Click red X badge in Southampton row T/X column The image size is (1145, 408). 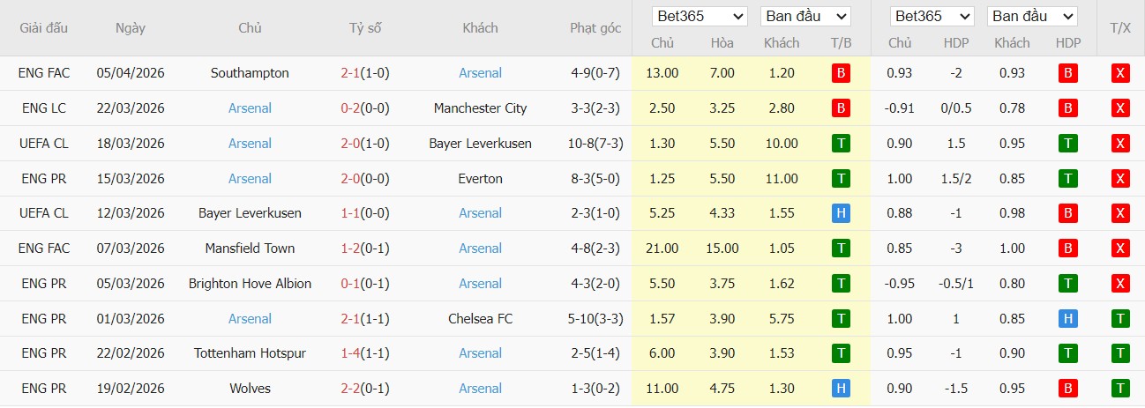(1120, 73)
